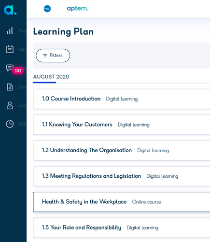
Task: Open the Progress bar-chart icon
Action: tap(10, 30)
